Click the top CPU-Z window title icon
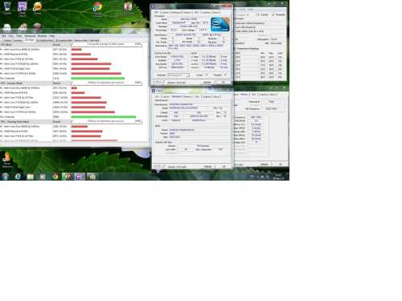Viewport: 402px width, 301px height. (153, 6)
